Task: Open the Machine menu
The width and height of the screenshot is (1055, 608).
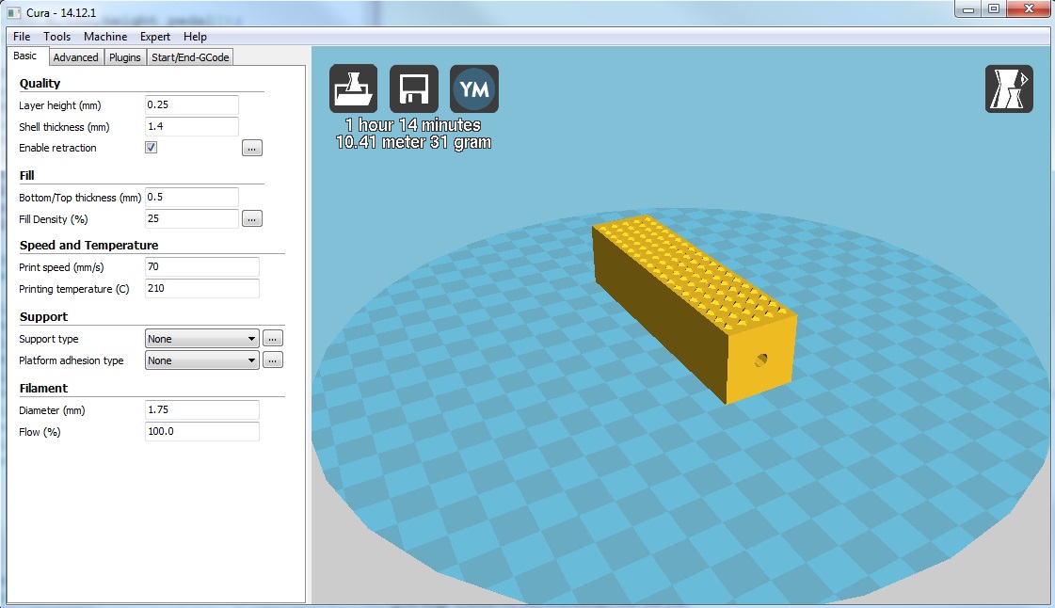Action: coord(105,37)
